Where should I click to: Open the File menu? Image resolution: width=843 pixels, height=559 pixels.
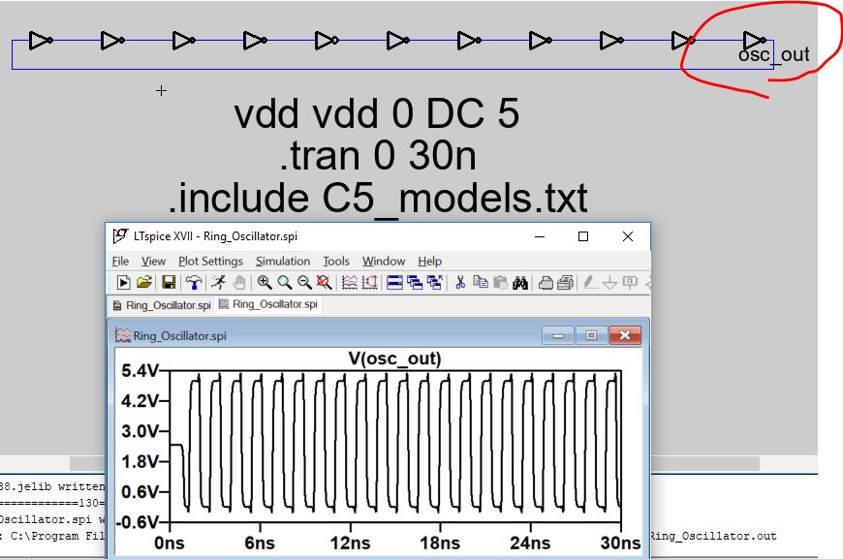click(x=120, y=261)
